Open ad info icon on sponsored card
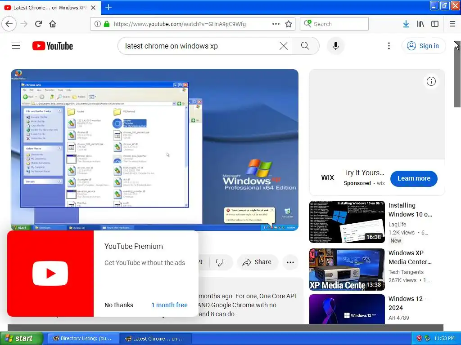Viewport: 461px width, 345px height. click(431, 81)
